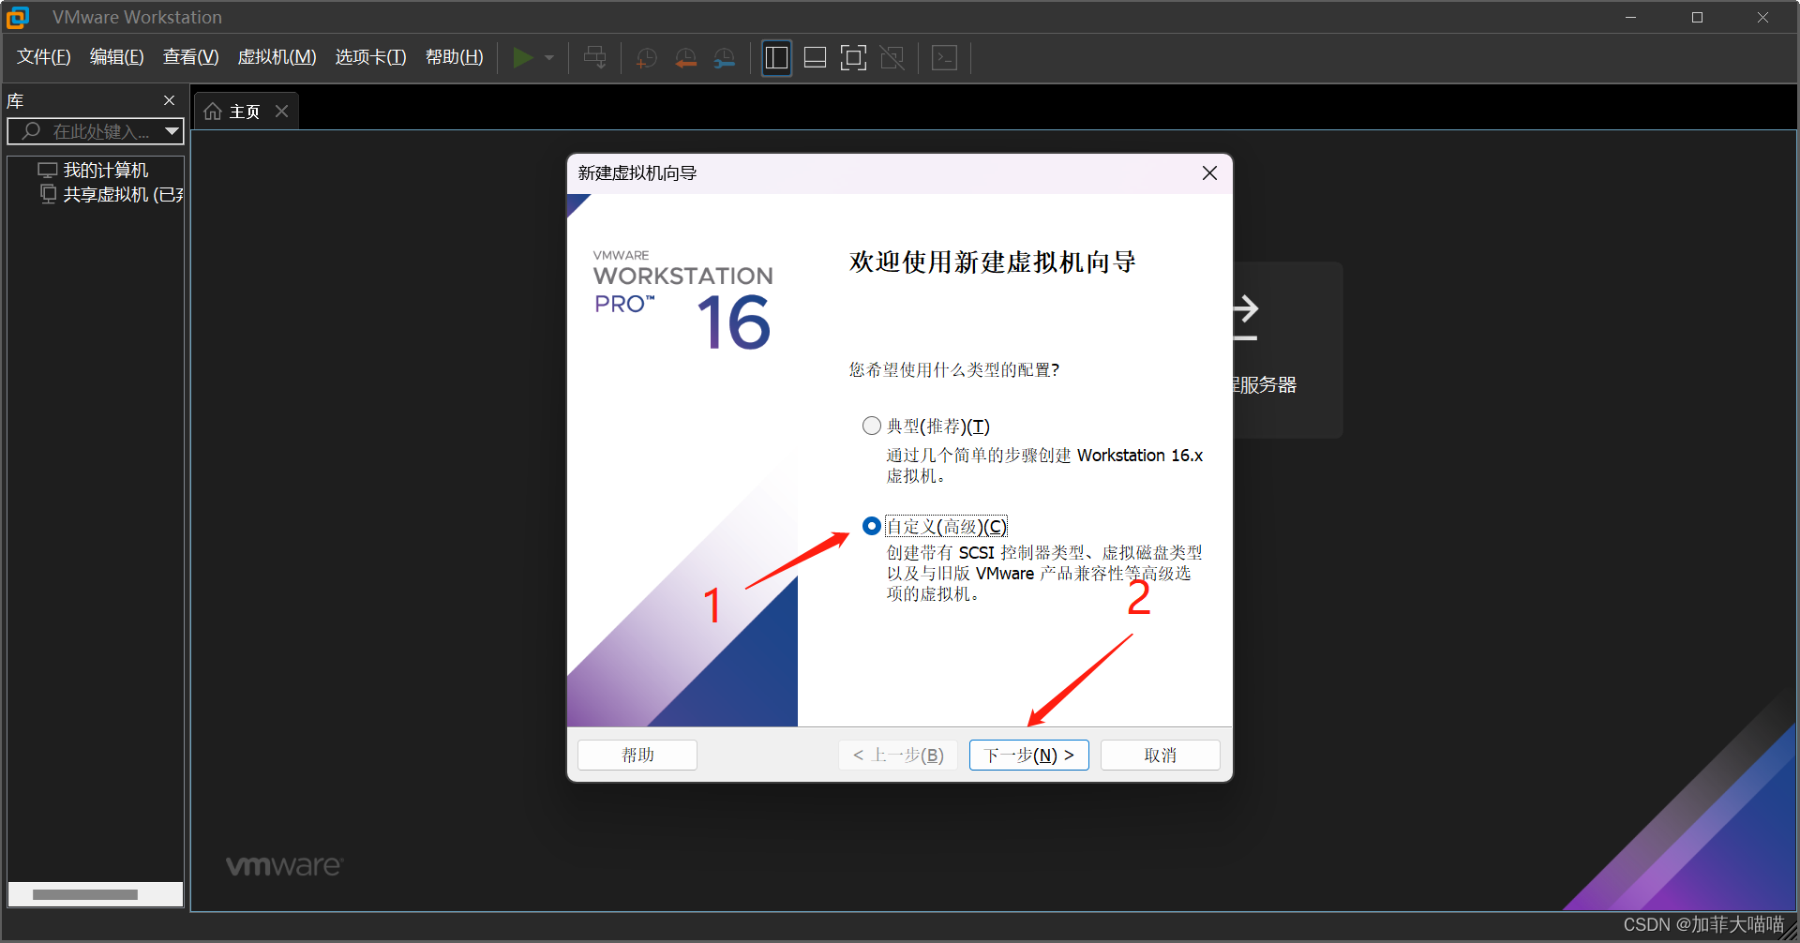
Task: Click the green power on play icon
Action: click(523, 58)
